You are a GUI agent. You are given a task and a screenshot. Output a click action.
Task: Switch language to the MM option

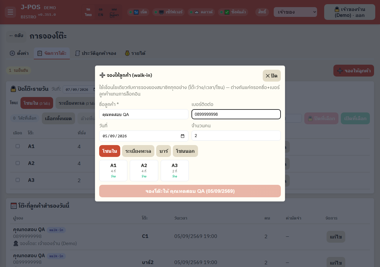tap(114, 12)
